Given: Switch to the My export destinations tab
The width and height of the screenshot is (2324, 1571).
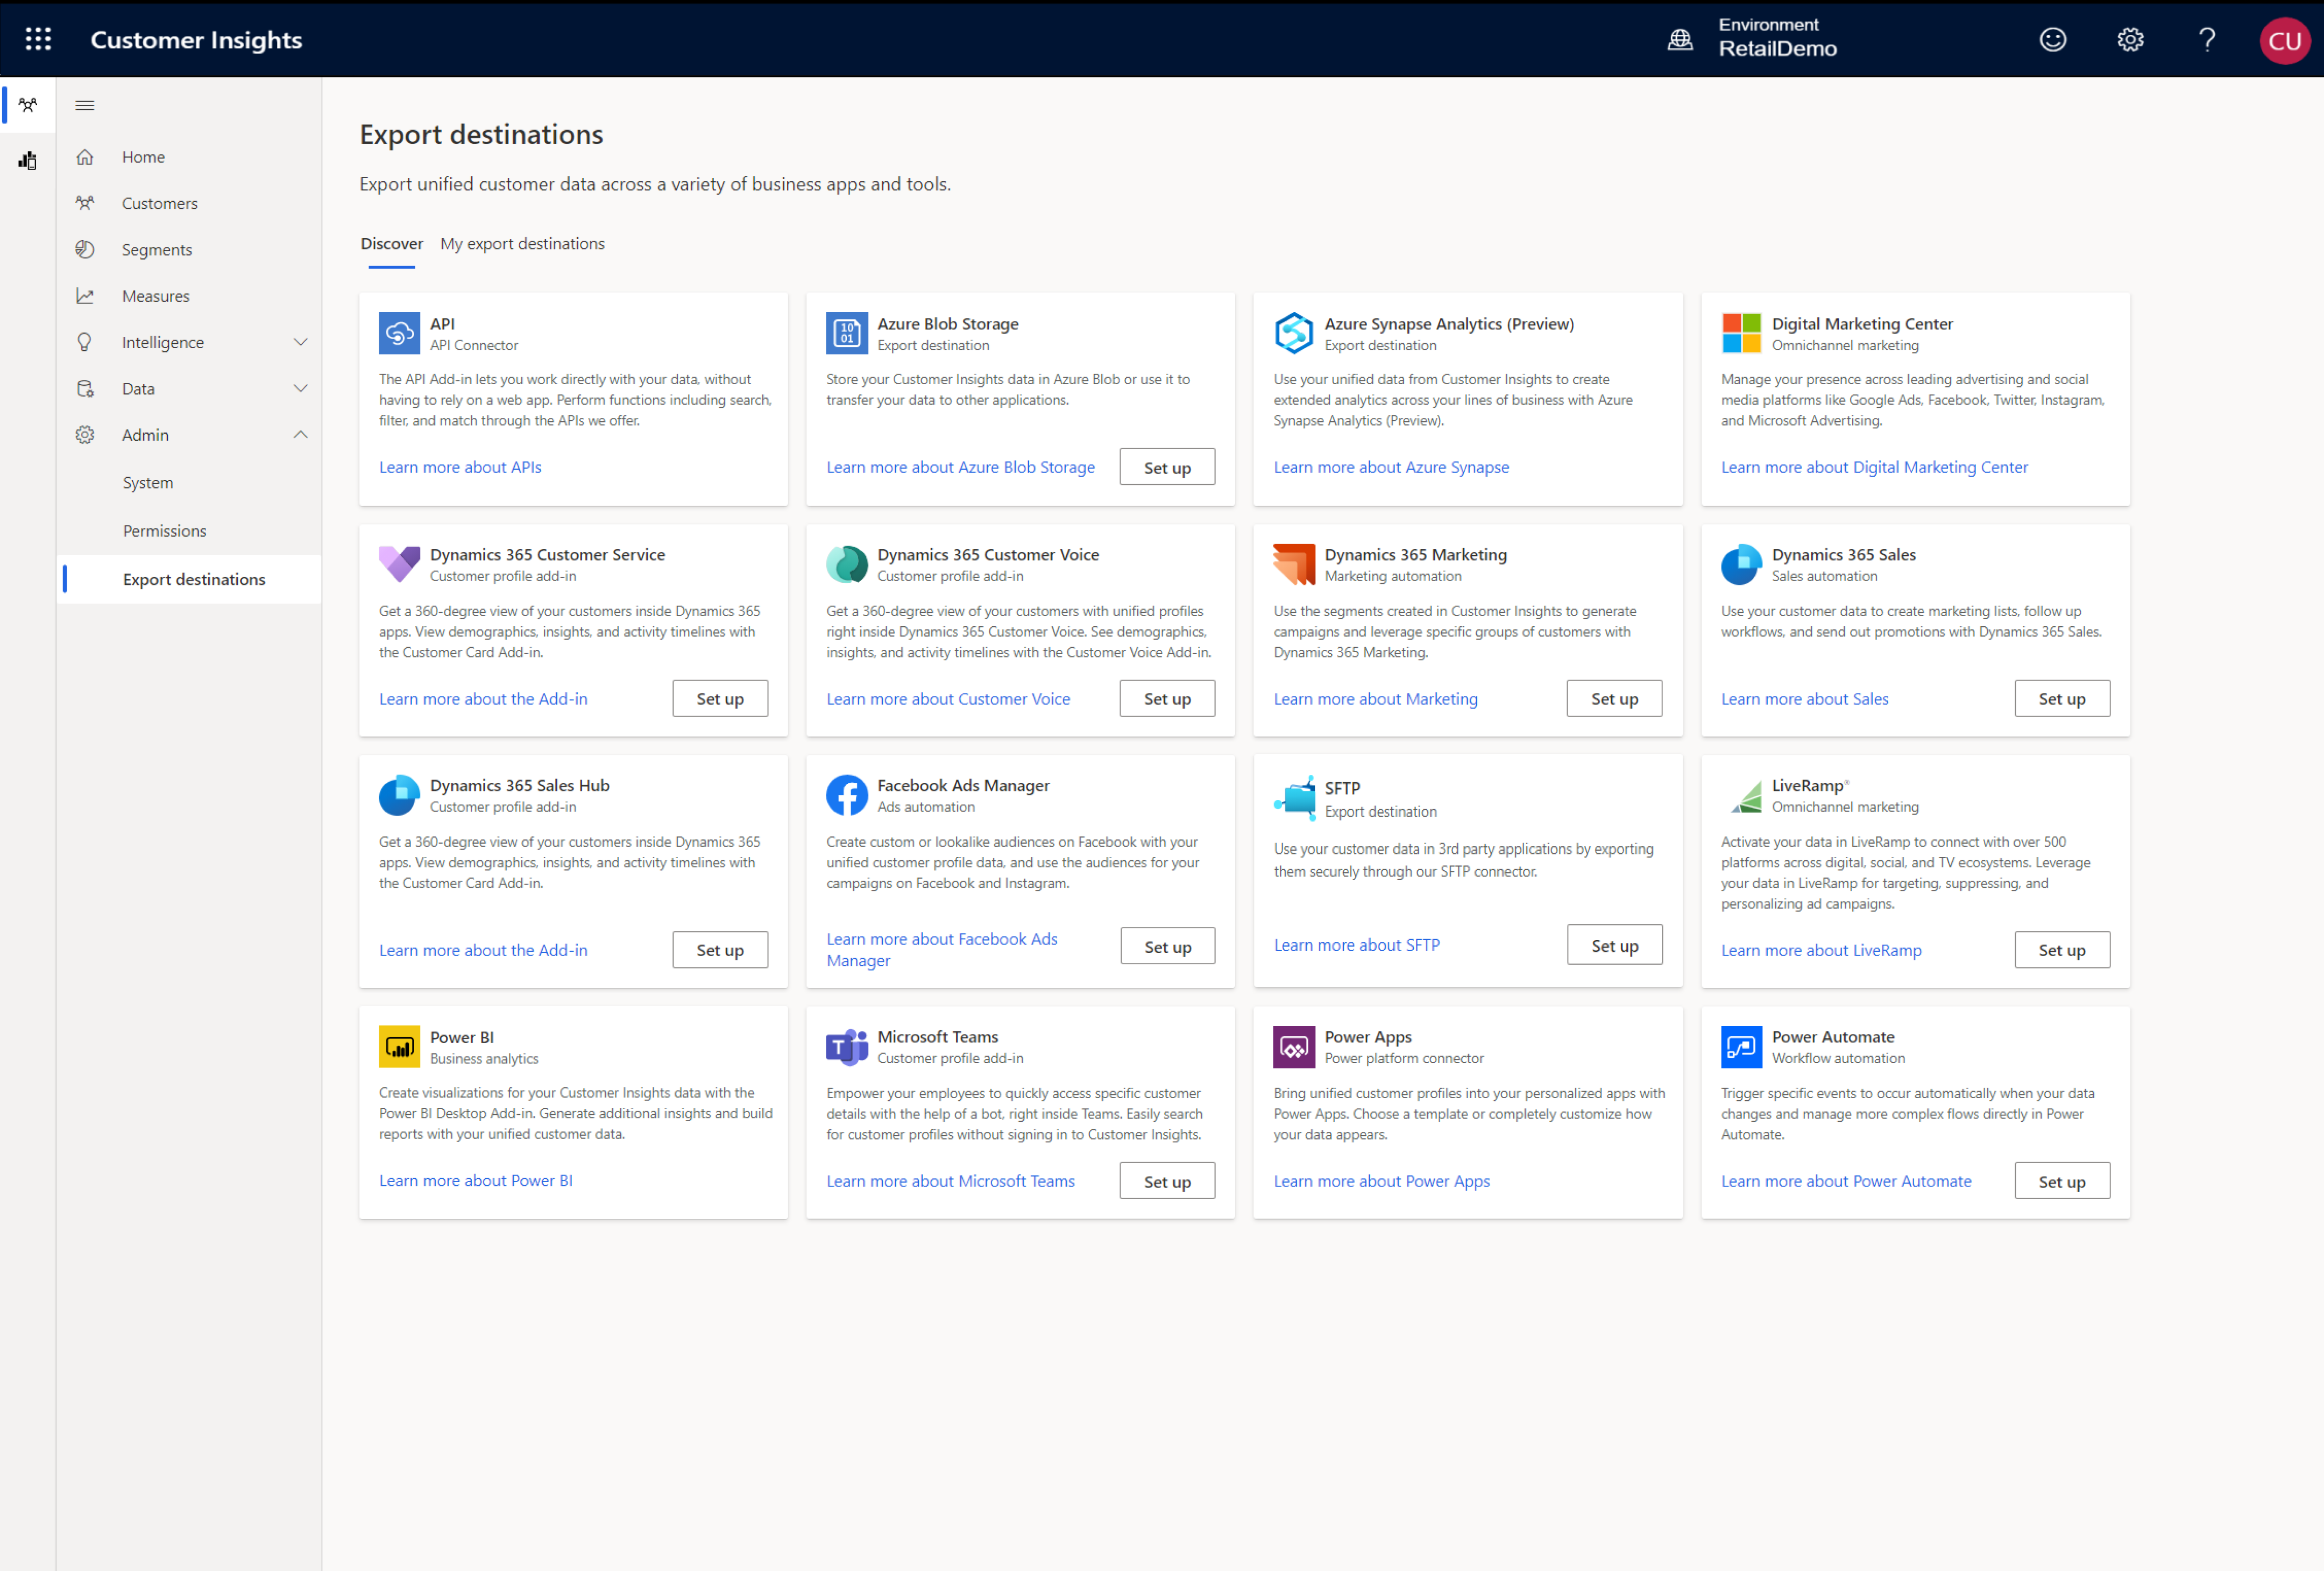Looking at the screenshot, I should pos(522,243).
